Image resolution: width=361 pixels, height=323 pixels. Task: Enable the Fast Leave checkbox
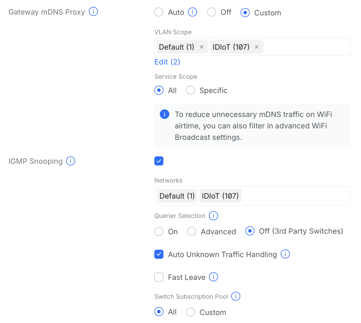(x=159, y=277)
